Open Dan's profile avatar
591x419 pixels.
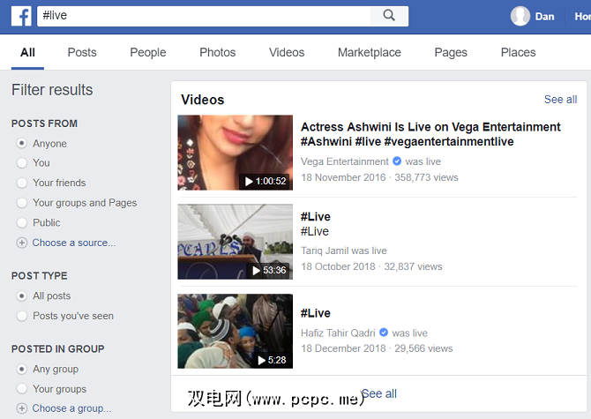[520, 16]
